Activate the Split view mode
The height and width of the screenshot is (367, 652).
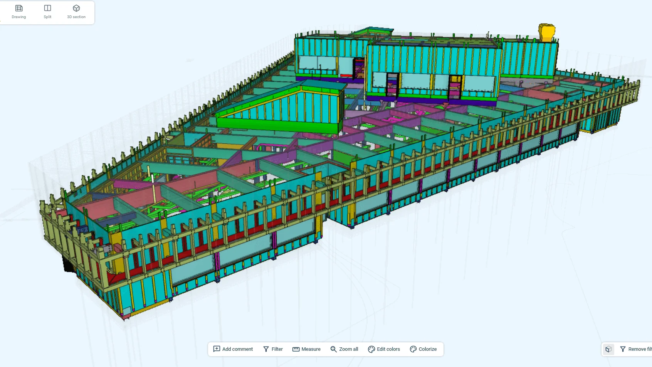pyautogui.click(x=47, y=12)
